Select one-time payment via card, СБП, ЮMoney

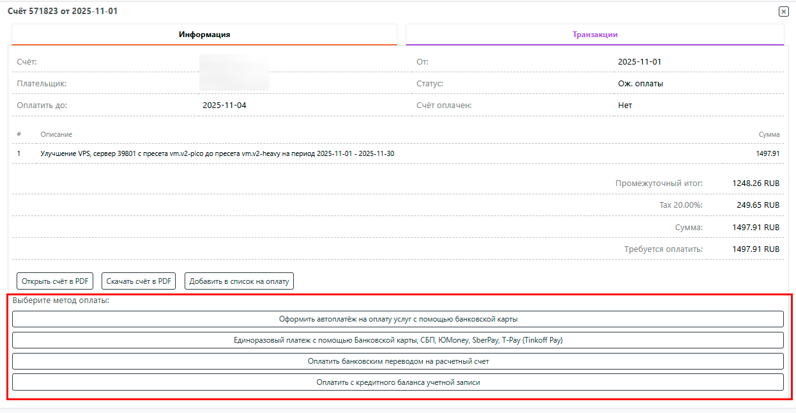tap(397, 340)
